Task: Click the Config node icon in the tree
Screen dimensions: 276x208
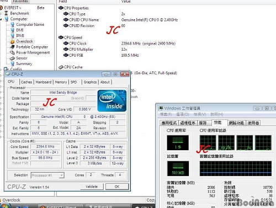Action: (x=7, y=69)
